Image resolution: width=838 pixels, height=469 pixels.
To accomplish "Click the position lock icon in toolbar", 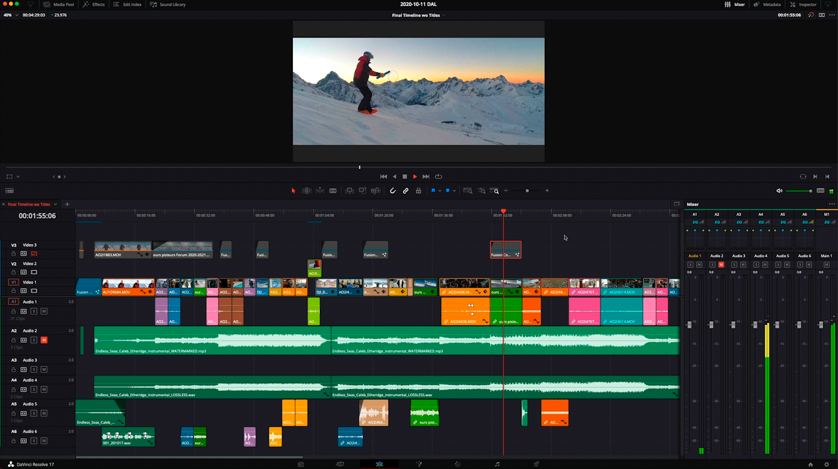I will 419,191.
